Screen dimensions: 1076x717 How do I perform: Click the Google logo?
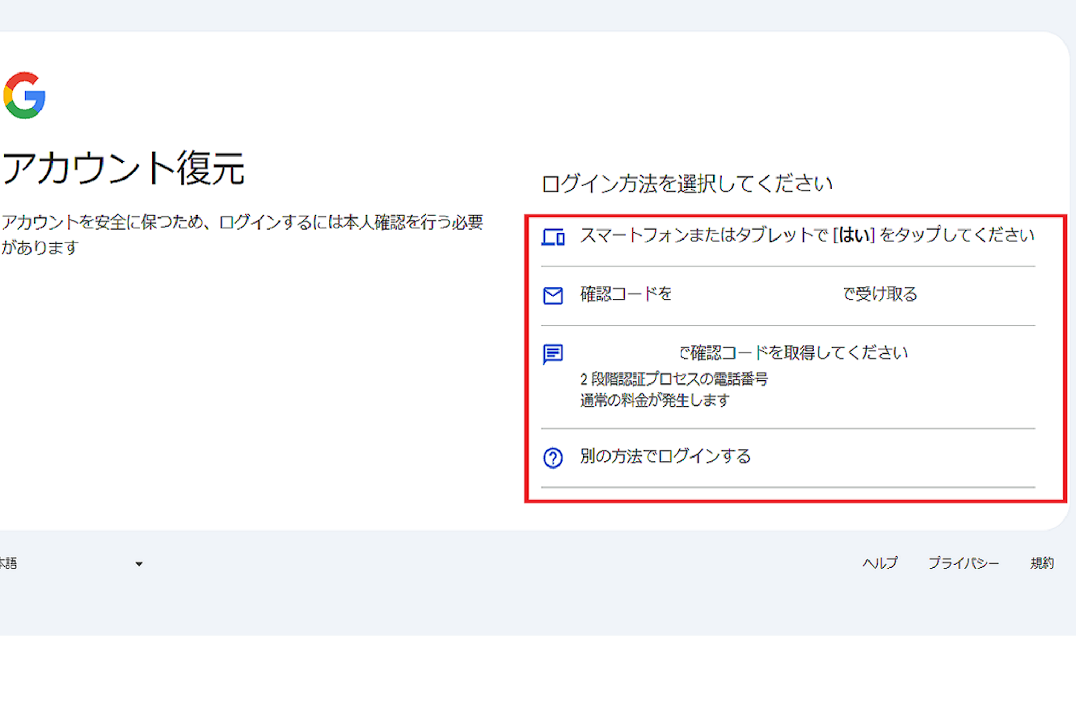(24, 95)
